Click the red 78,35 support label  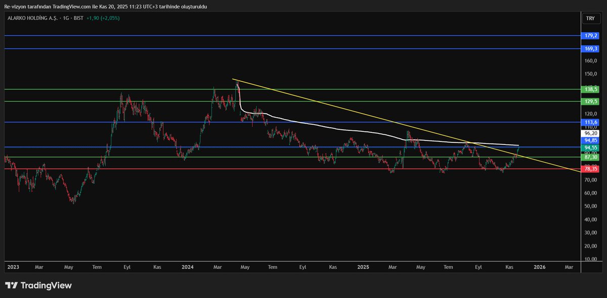(x=591, y=169)
